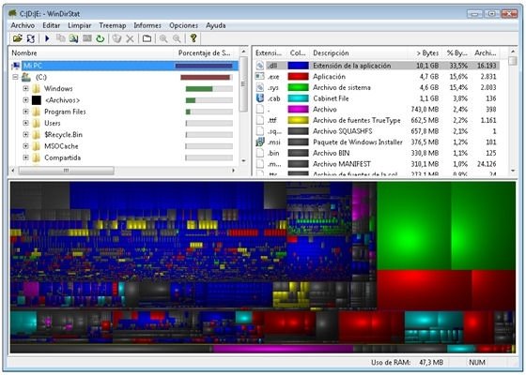This screenshot has height=375, width=526.
Task: Click the .dll file type icon
Action: click(260, 66)
